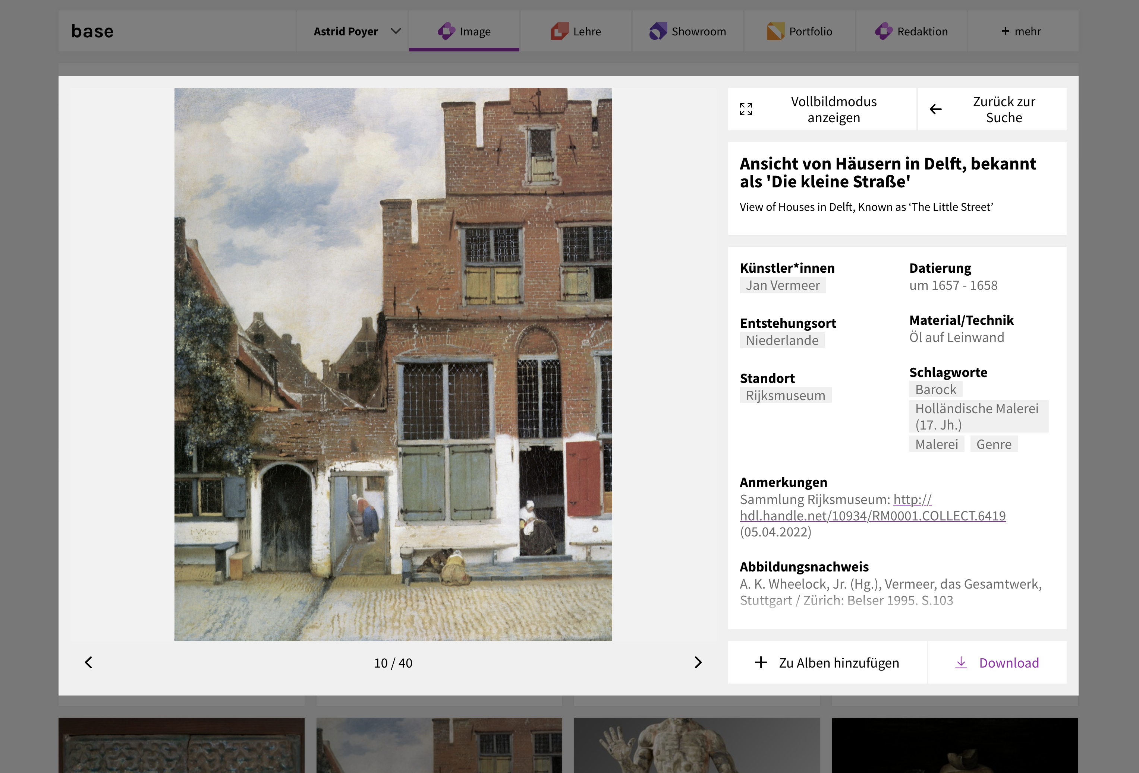Click the Vermeer painting preview image
This screenshot has height=773, width=1139.
coord(393,364)
